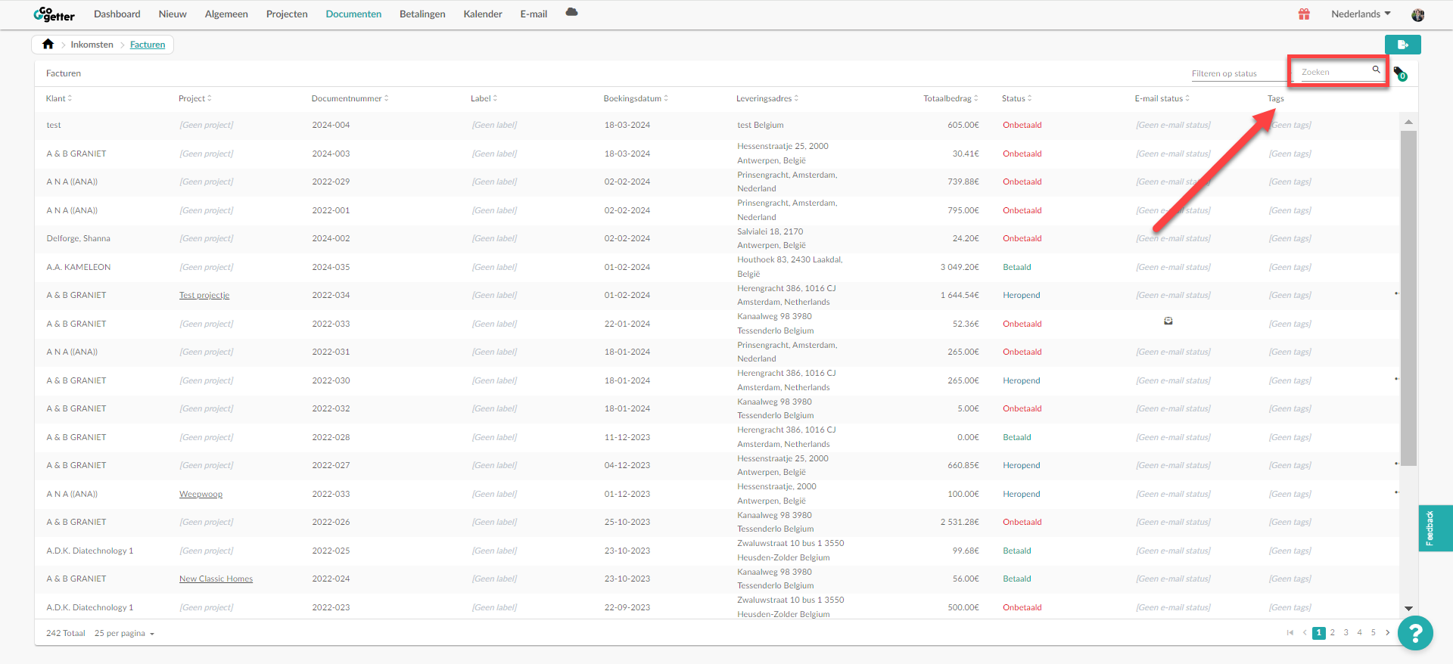Click Betaald status of invoice 2022-028
The width and height of the screenshot is (1453, 664).
(1017, 437)
